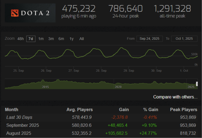
Task: Click the Zoom label
Action: [x=10, y=39]
